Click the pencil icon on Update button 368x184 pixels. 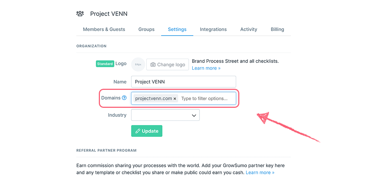pos(138,131)
